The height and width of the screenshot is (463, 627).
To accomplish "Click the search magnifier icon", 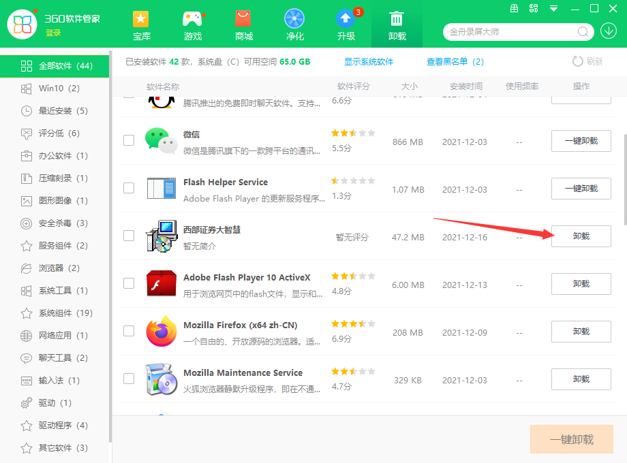I will pyautogui.click(x=583, y=32).
